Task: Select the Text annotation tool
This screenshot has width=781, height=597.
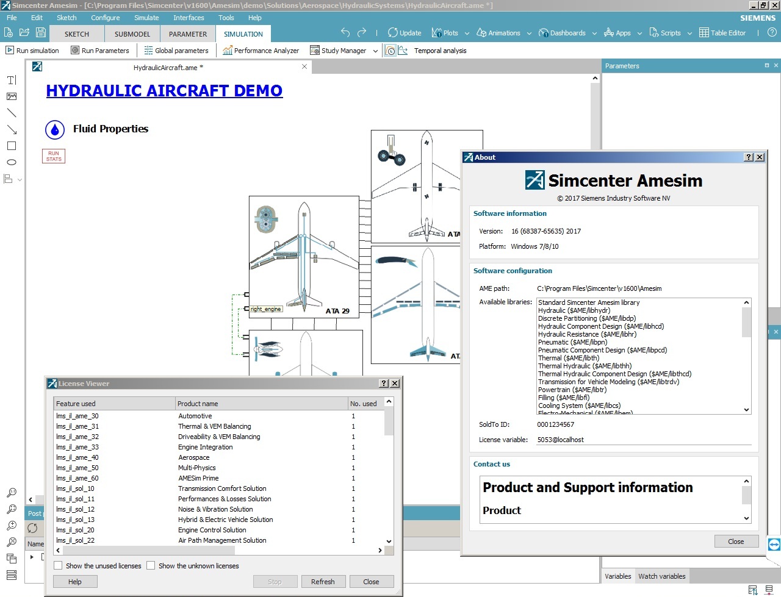Action: coord(11,80)
